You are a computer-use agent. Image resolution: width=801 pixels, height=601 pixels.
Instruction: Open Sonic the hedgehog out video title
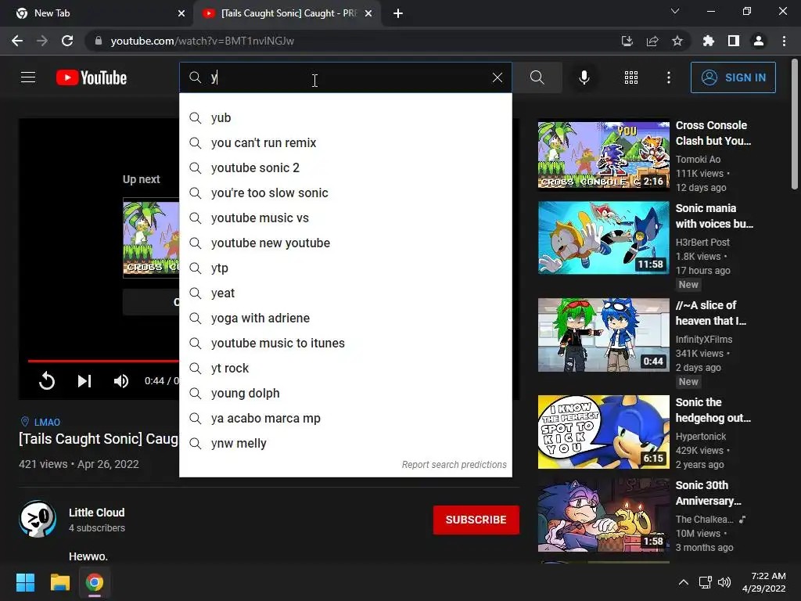713,410
